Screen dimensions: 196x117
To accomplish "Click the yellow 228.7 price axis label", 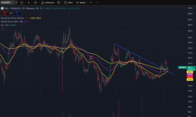I will [x=190, y=72].
